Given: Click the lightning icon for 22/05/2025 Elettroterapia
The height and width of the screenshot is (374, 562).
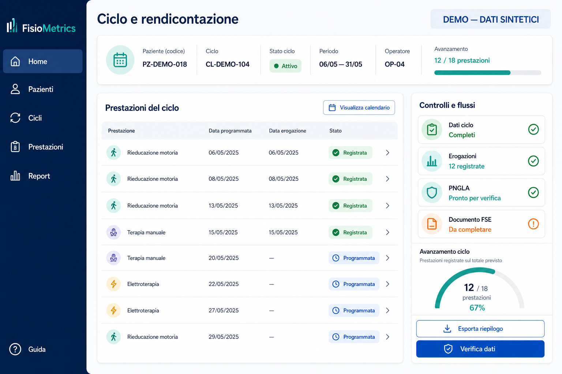Looking at the screenshot, I should click(x=113, y=284).
